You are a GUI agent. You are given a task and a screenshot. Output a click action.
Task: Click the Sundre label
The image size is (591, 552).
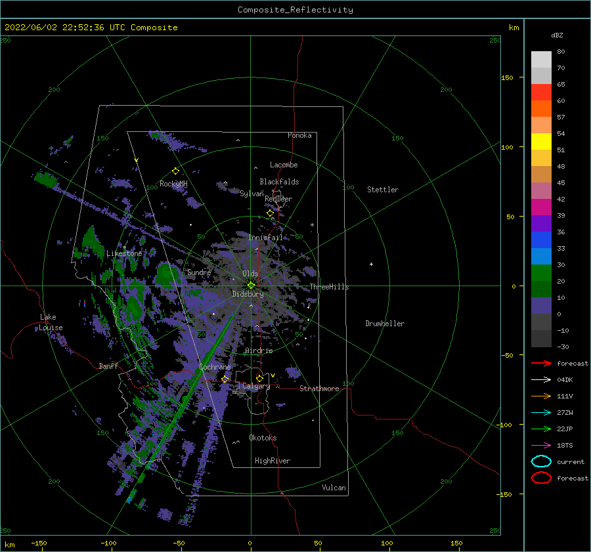tap(199, 272)
